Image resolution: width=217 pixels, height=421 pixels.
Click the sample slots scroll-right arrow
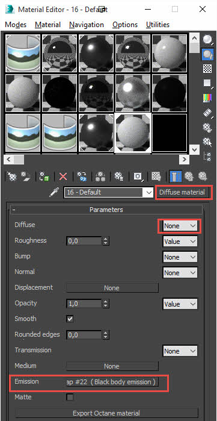184,159
